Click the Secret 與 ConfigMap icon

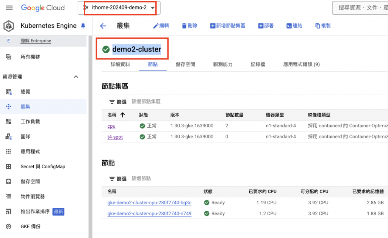[x=8, y=166]
